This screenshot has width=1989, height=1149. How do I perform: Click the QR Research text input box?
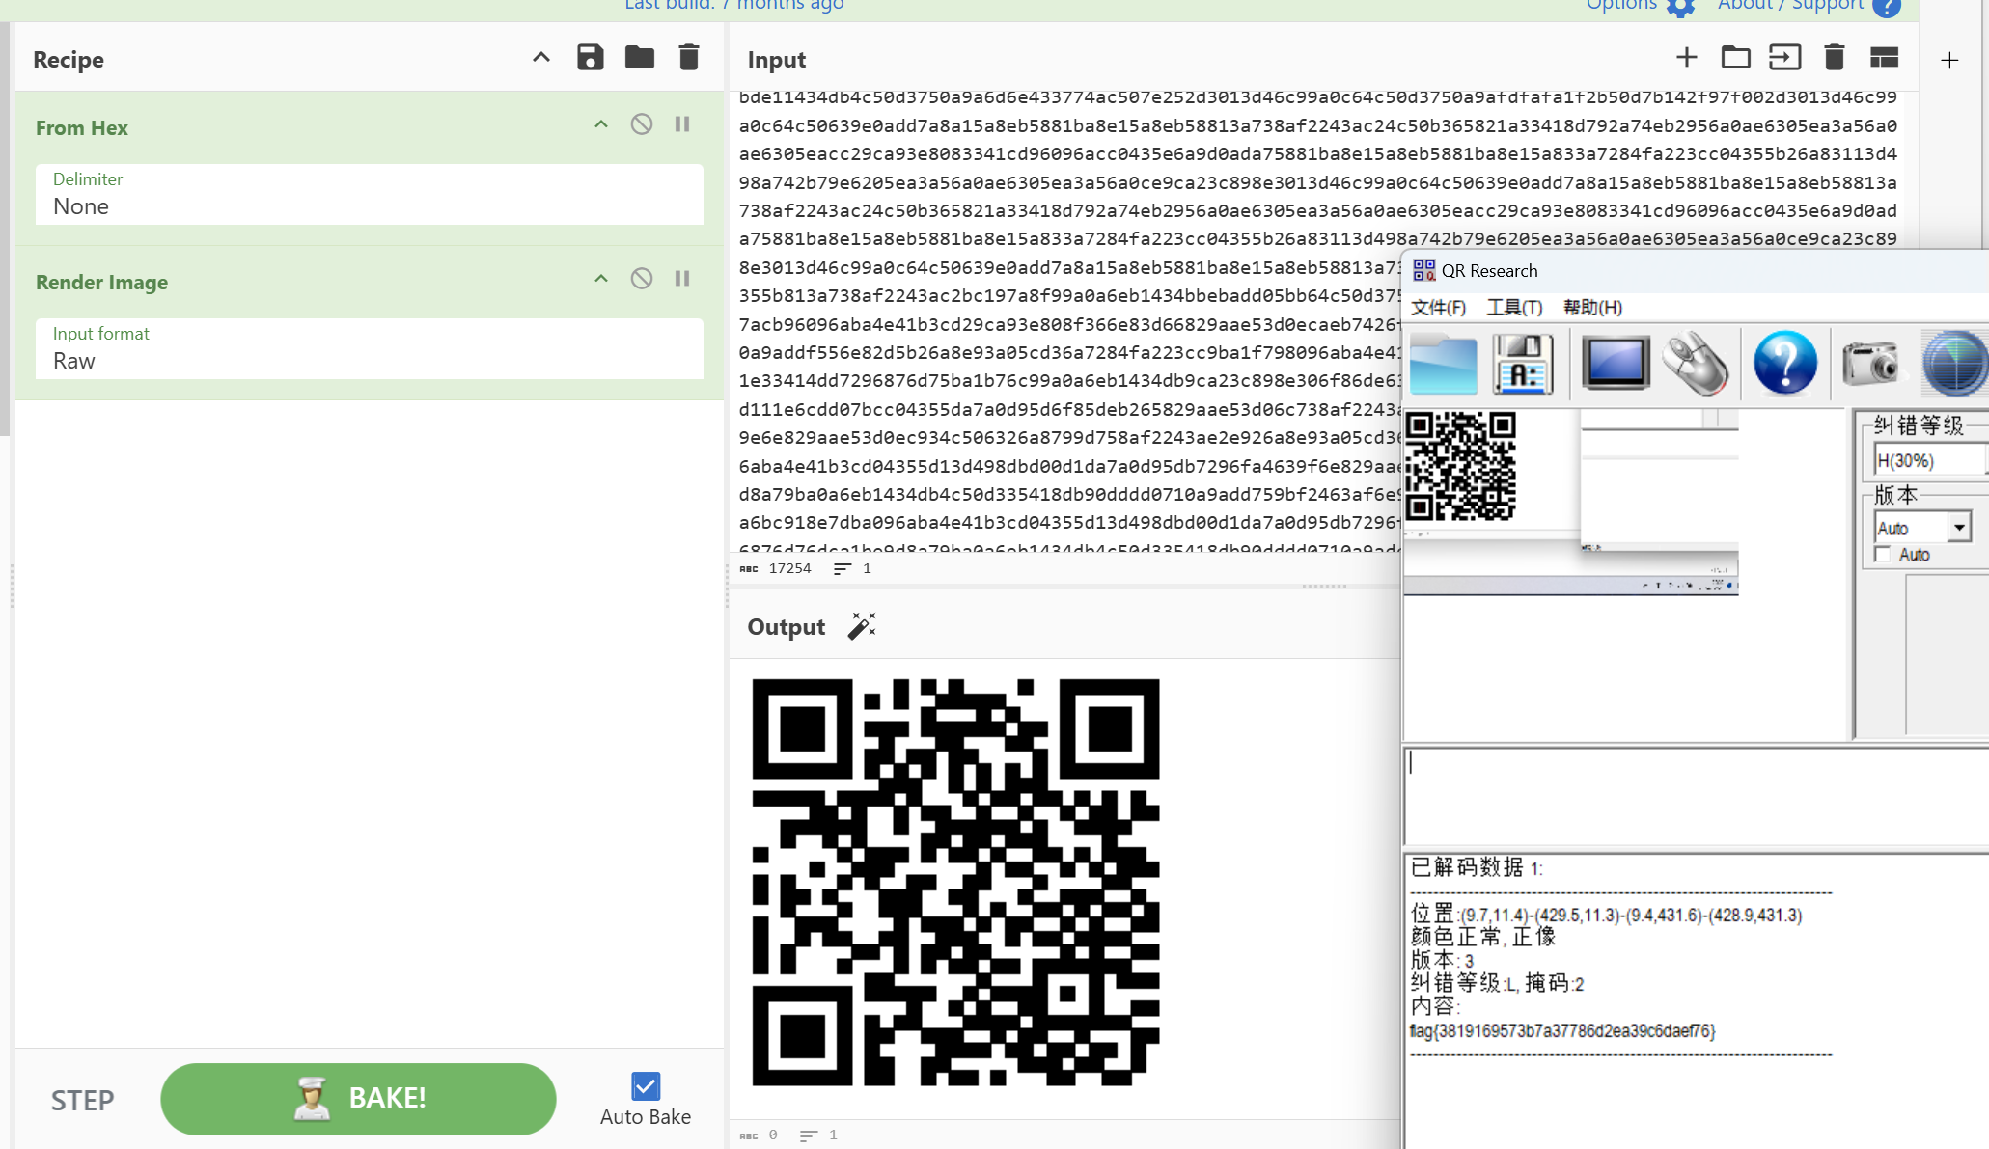click(1696, 796)
